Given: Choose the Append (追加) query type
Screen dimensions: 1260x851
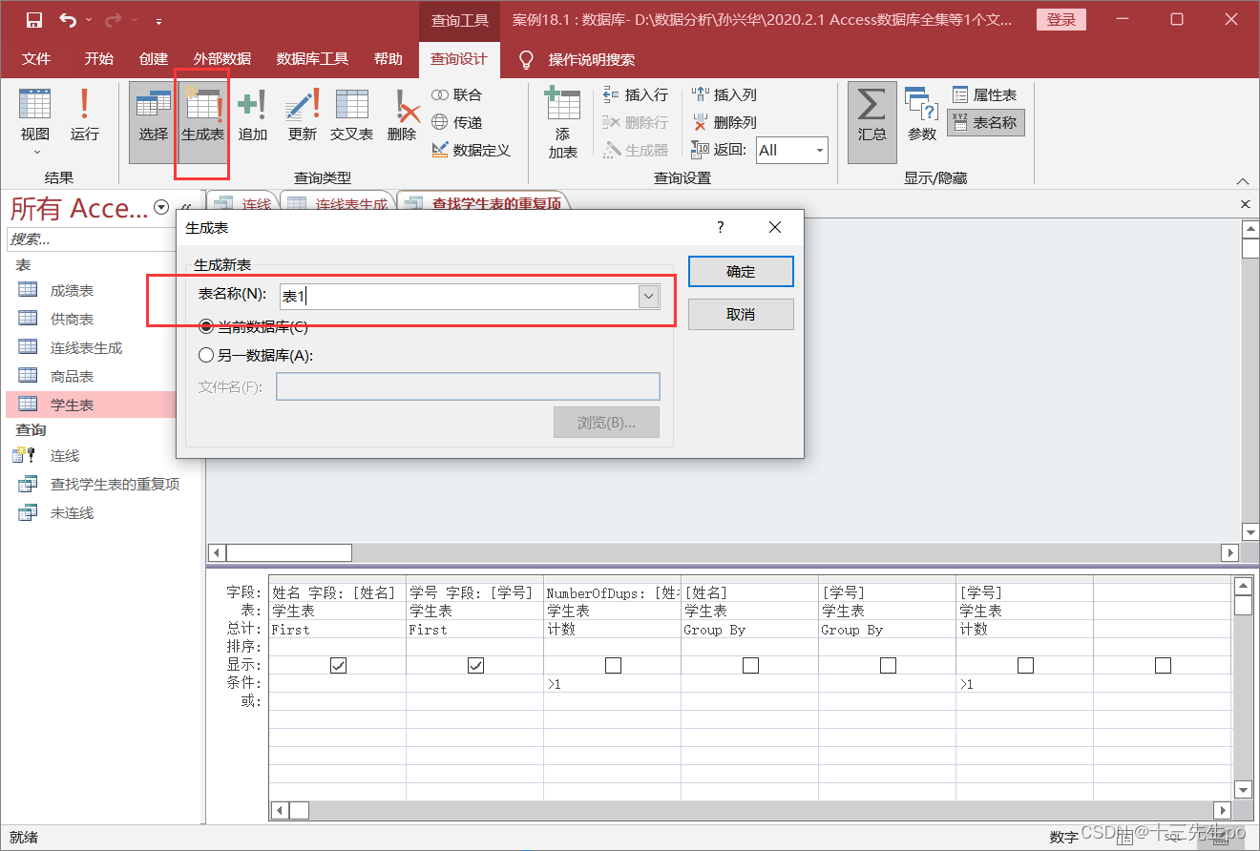Looking at the screenshot, I should coord(252,114).
